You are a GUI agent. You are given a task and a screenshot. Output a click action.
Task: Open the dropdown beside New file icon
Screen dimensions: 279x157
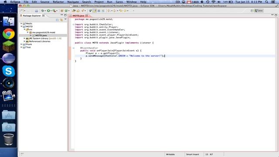tap(24, 11)
